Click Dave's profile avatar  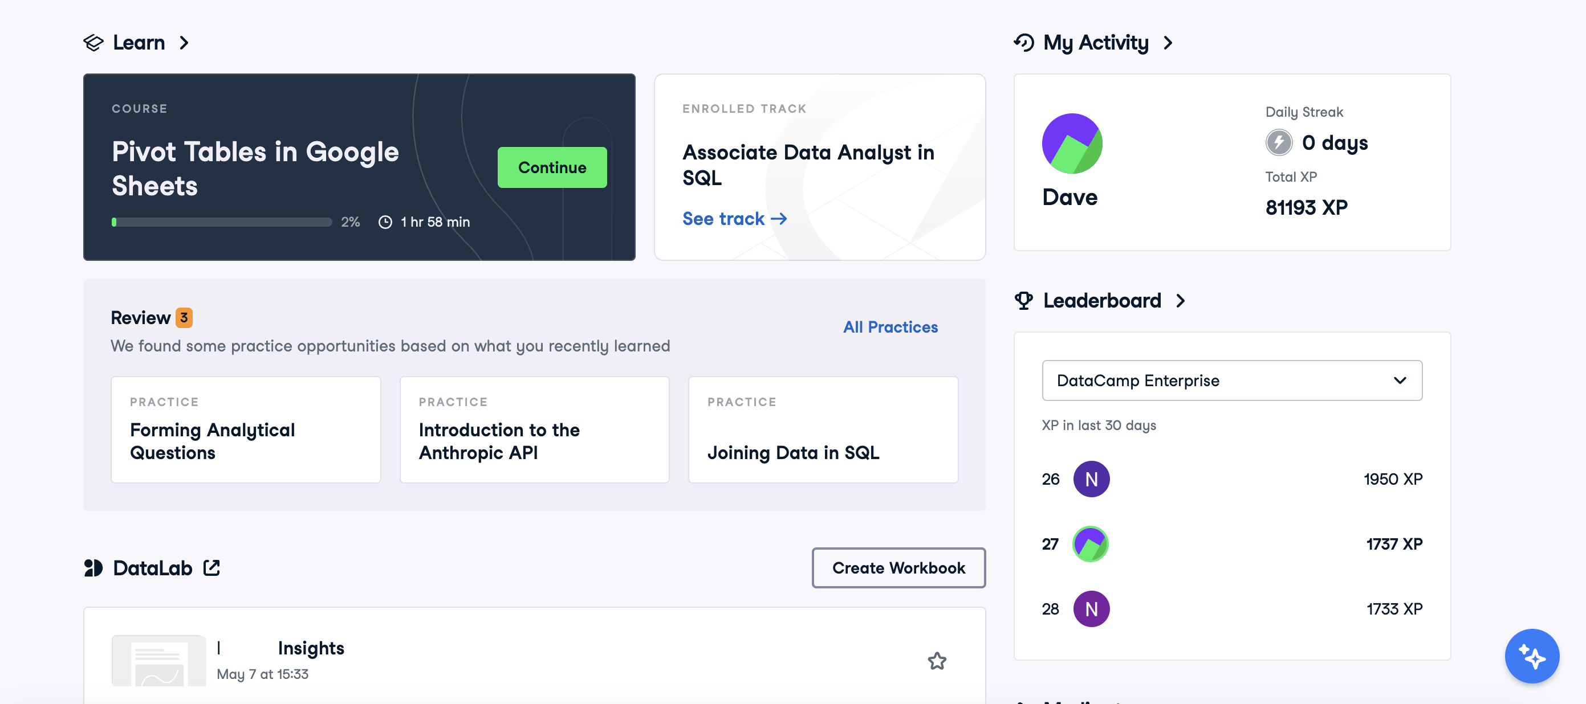coord(1071,144)
